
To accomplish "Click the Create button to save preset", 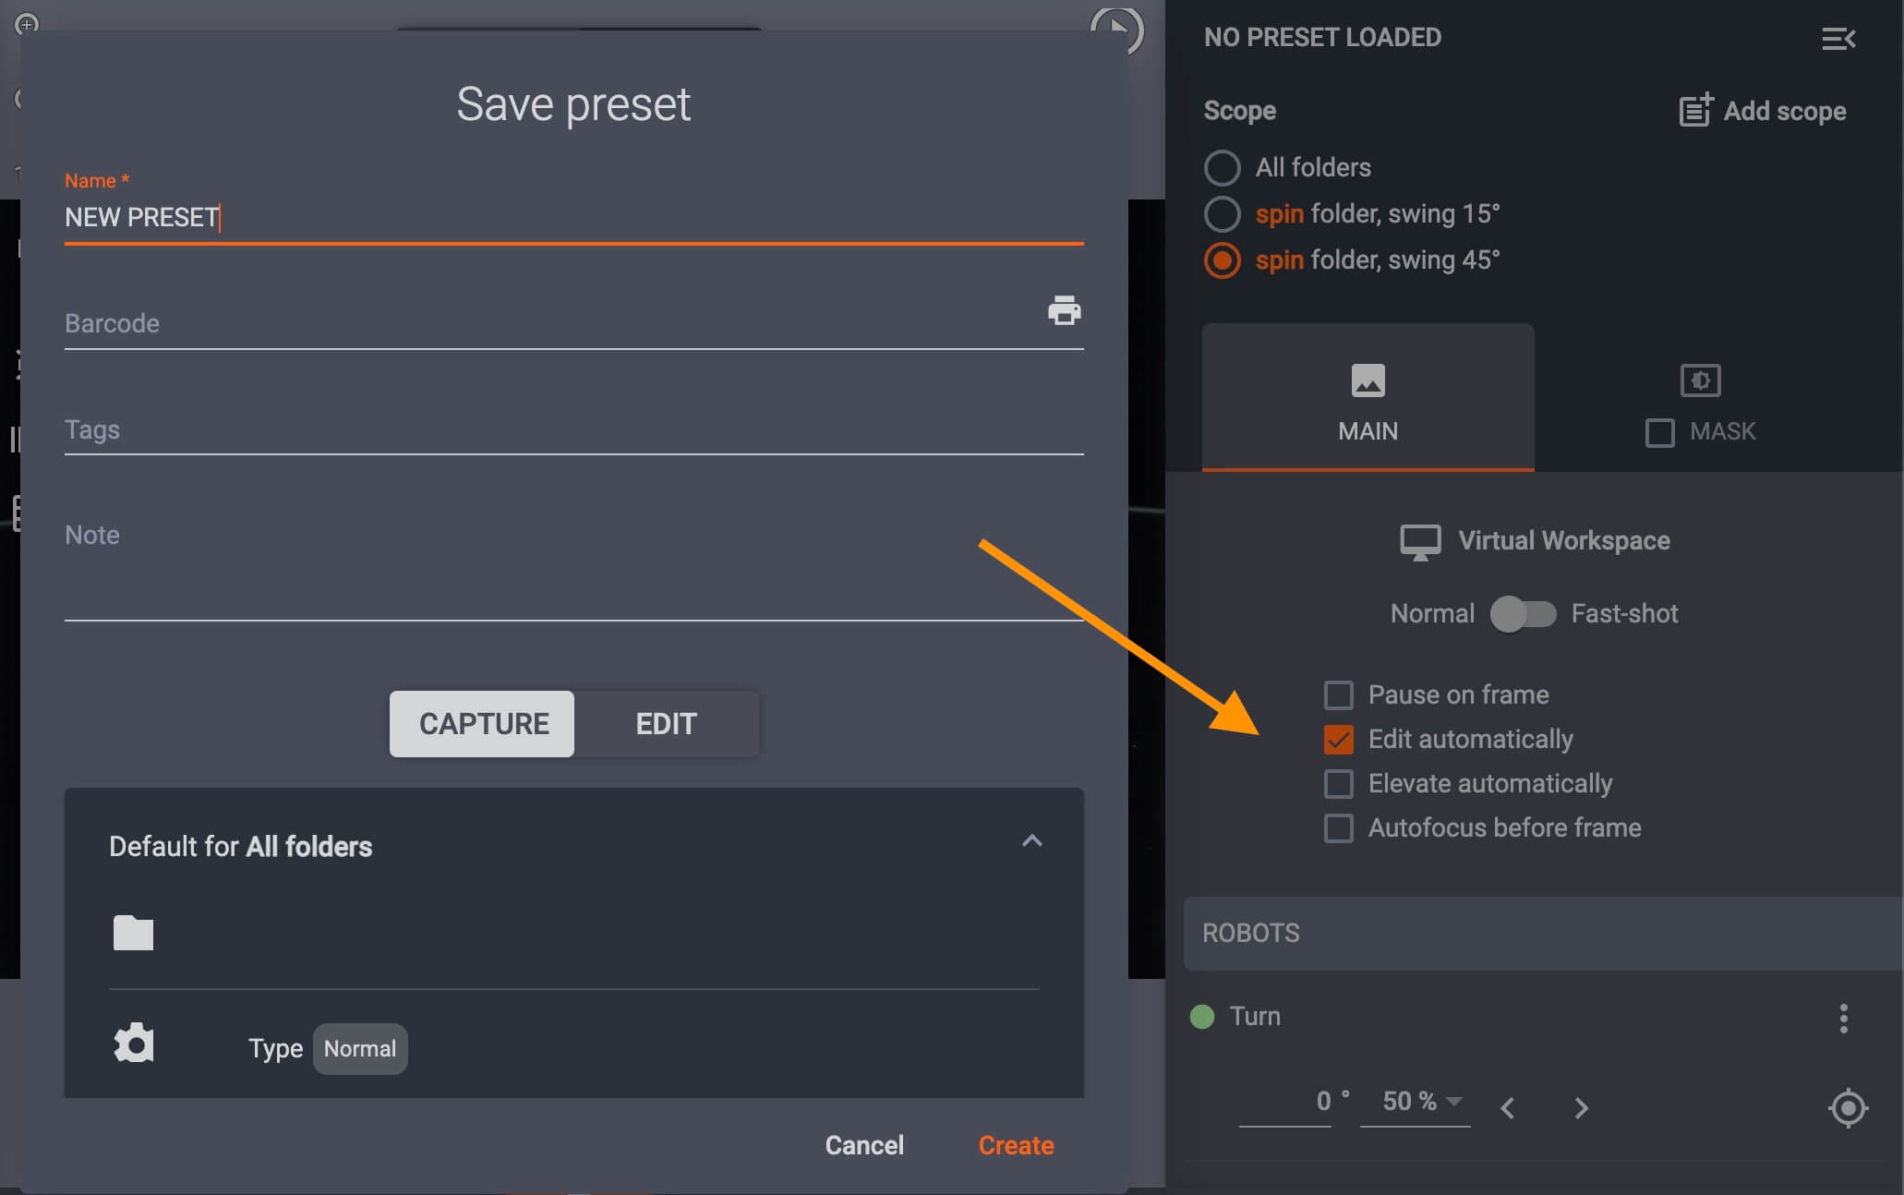I will pyautogui.click(x=1016, y=1142).
